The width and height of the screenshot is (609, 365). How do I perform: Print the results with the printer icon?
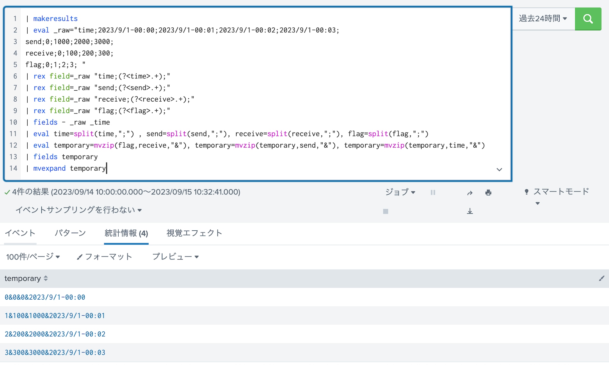pos(488,193)
